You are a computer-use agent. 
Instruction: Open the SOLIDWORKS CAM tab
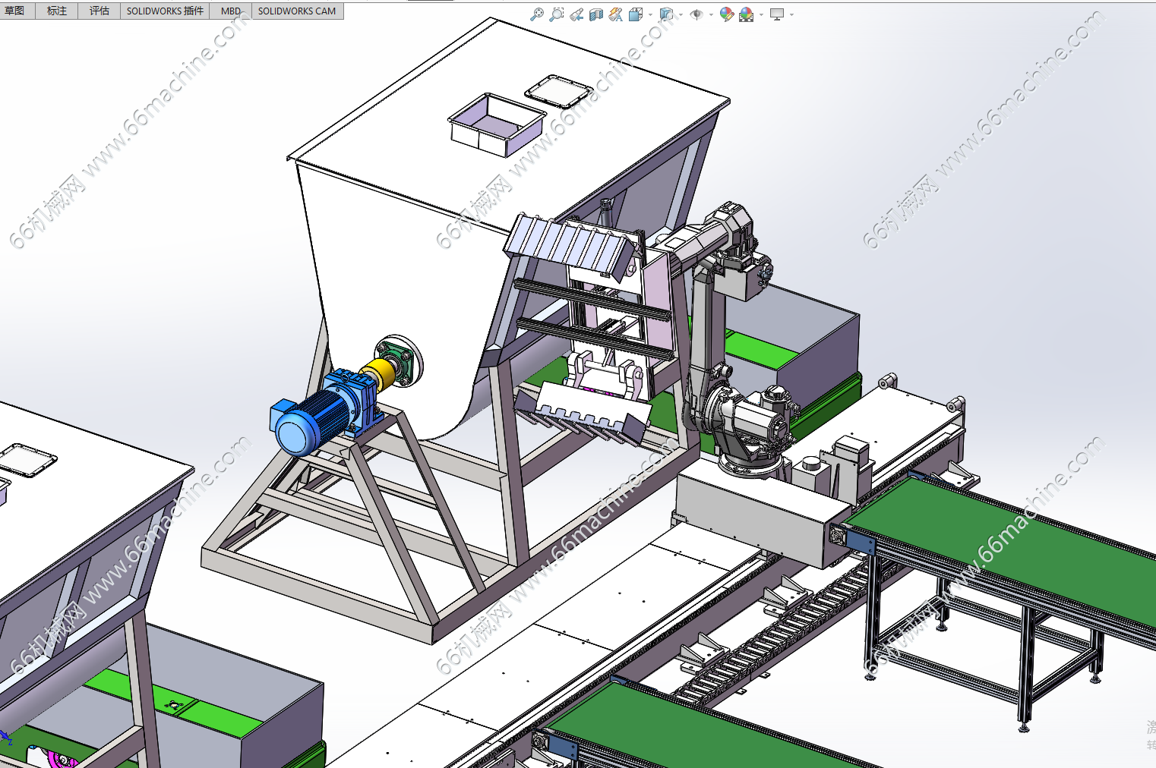296,11
